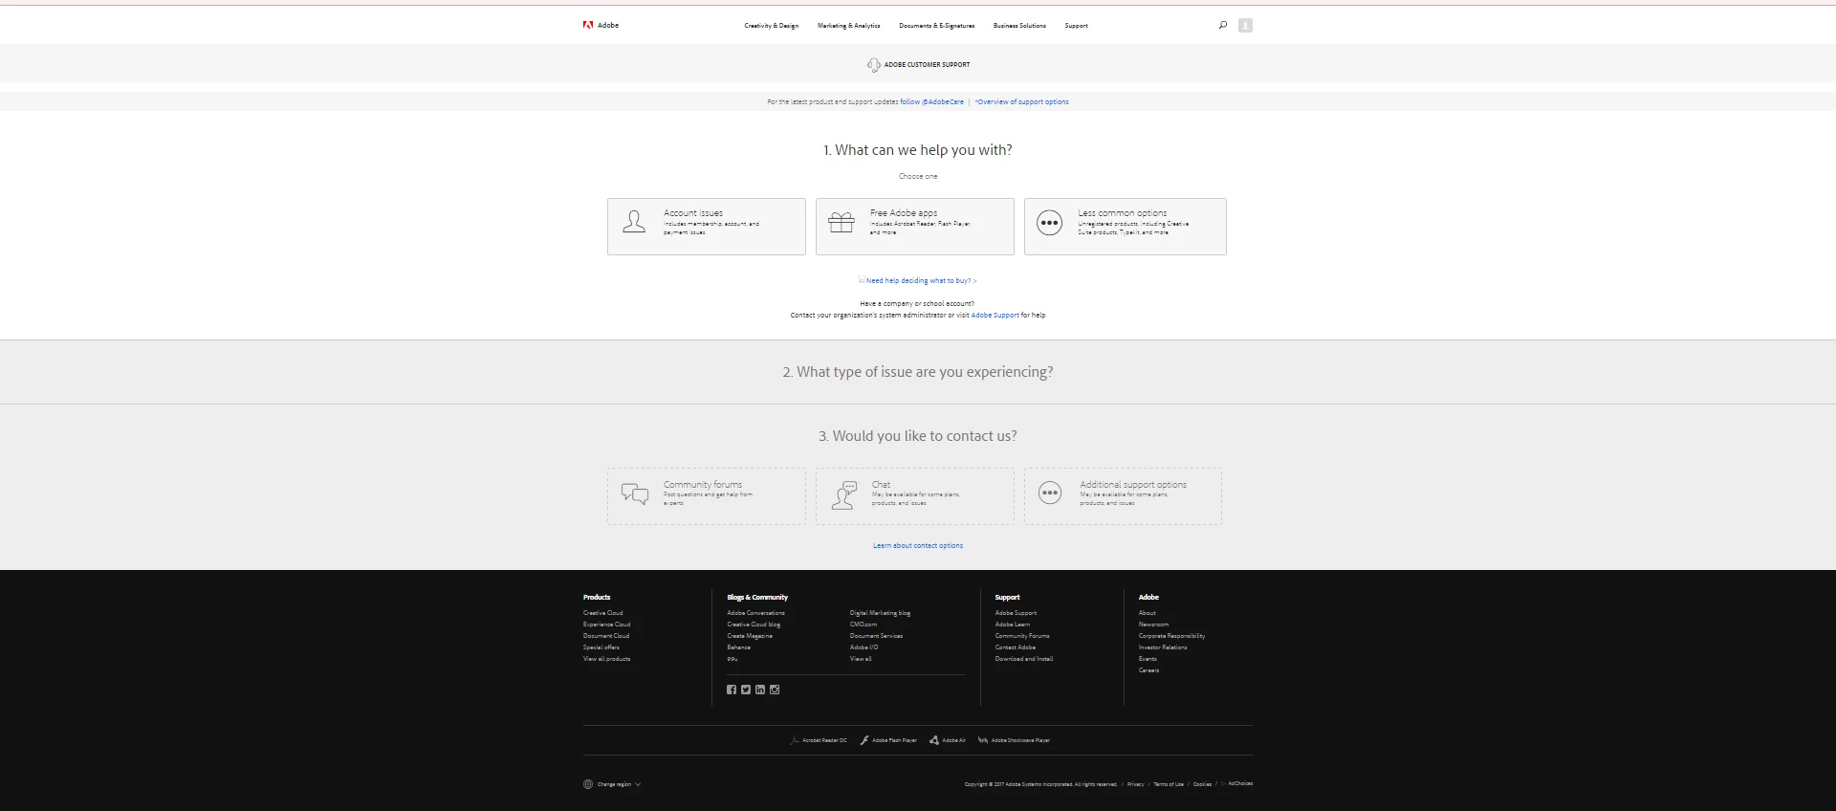The image size is (1836, 811).
Task: Follow the @AdobeCare link
Action: pyautogui.click(x=931, y=101)
